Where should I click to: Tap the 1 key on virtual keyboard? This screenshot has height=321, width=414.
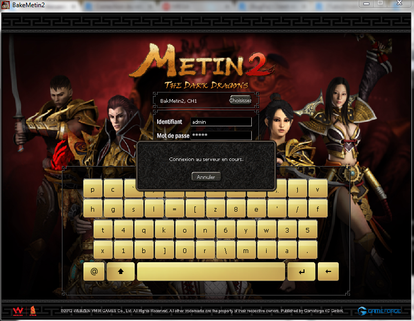(x=123, y=250)
